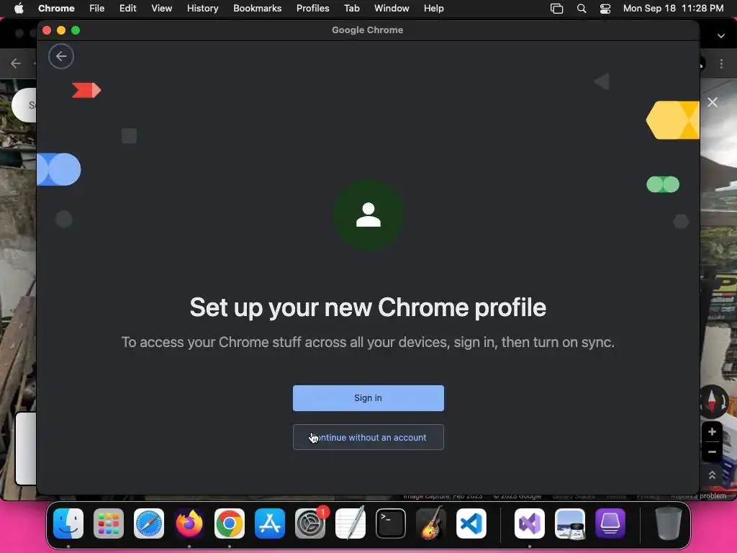737x553 pixels.
Task: Open the Edit menu
Action: coord(128,9)
